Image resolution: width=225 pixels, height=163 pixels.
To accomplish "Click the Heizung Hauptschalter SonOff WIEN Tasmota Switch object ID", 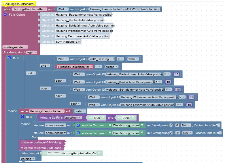I will (x=126, y=9).
